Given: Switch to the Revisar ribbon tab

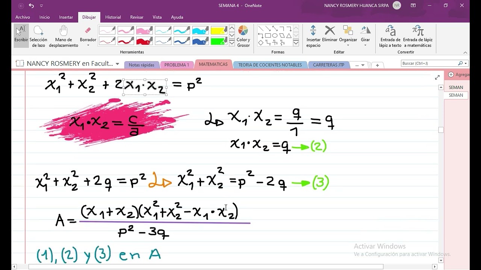Looking at the screenshot, I should point(137,17).
